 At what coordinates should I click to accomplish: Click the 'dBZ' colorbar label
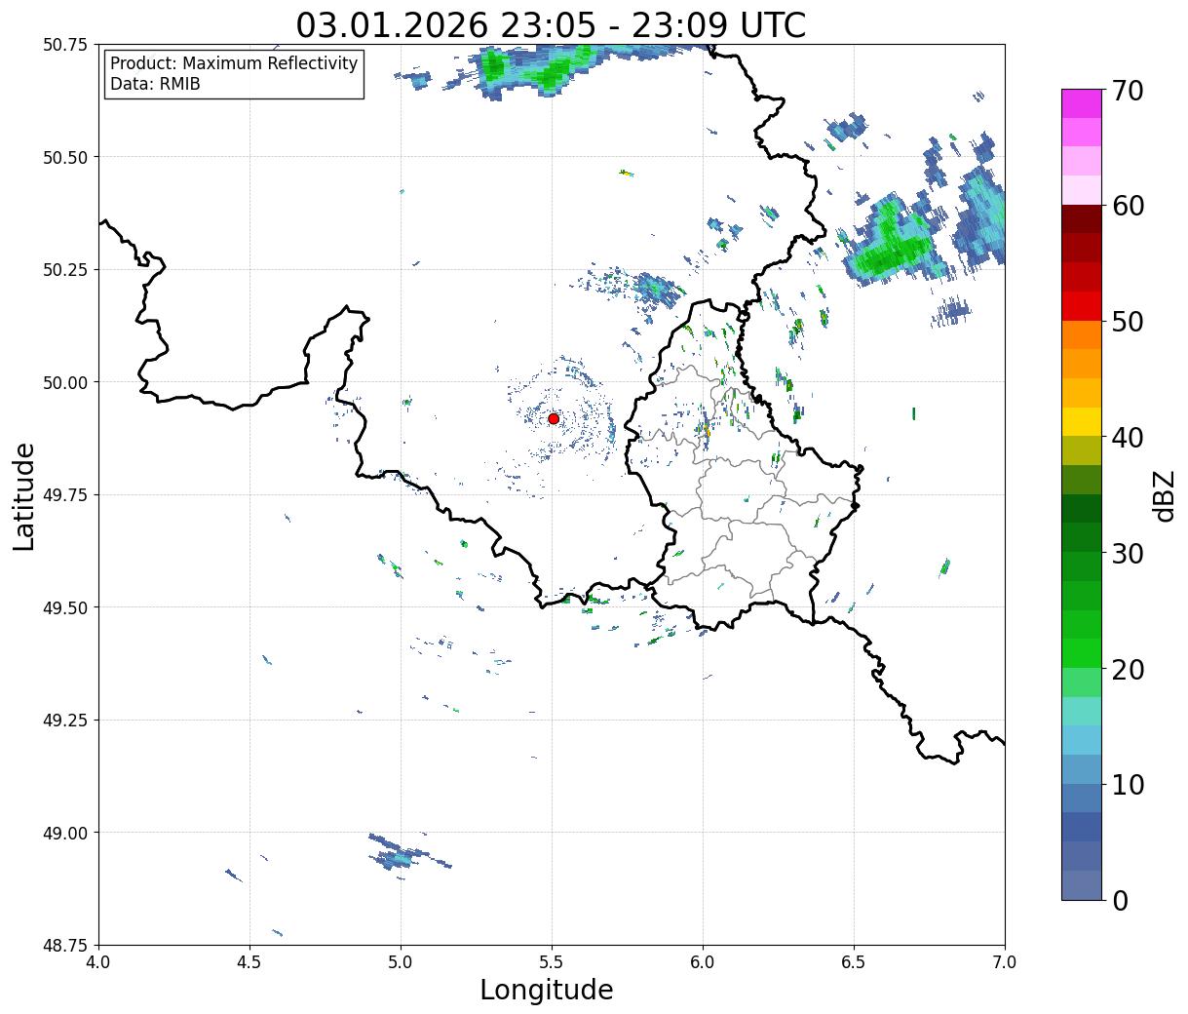(x=1164, y=494)
